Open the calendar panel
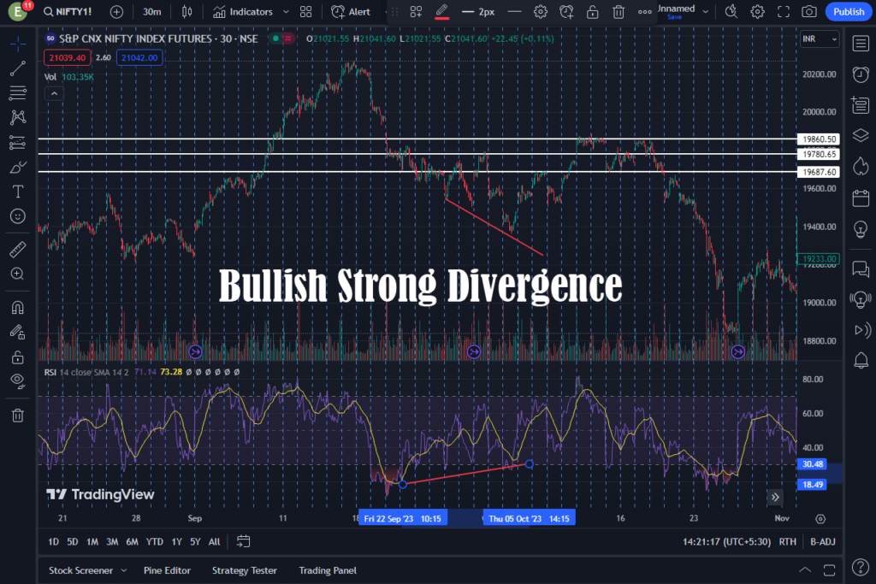 (861, 198)
